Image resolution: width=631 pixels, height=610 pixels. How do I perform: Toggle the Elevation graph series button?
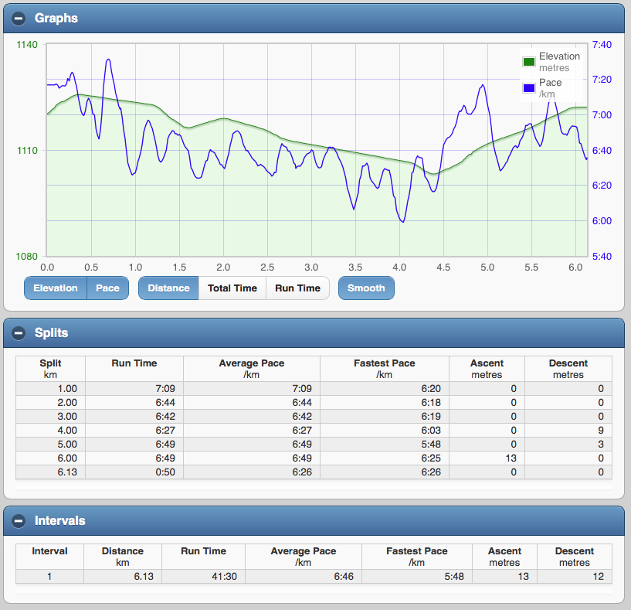(56, 288)
